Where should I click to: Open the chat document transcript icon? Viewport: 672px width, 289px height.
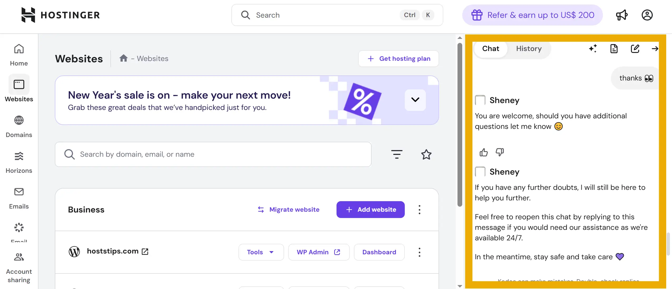coord(614,49)
